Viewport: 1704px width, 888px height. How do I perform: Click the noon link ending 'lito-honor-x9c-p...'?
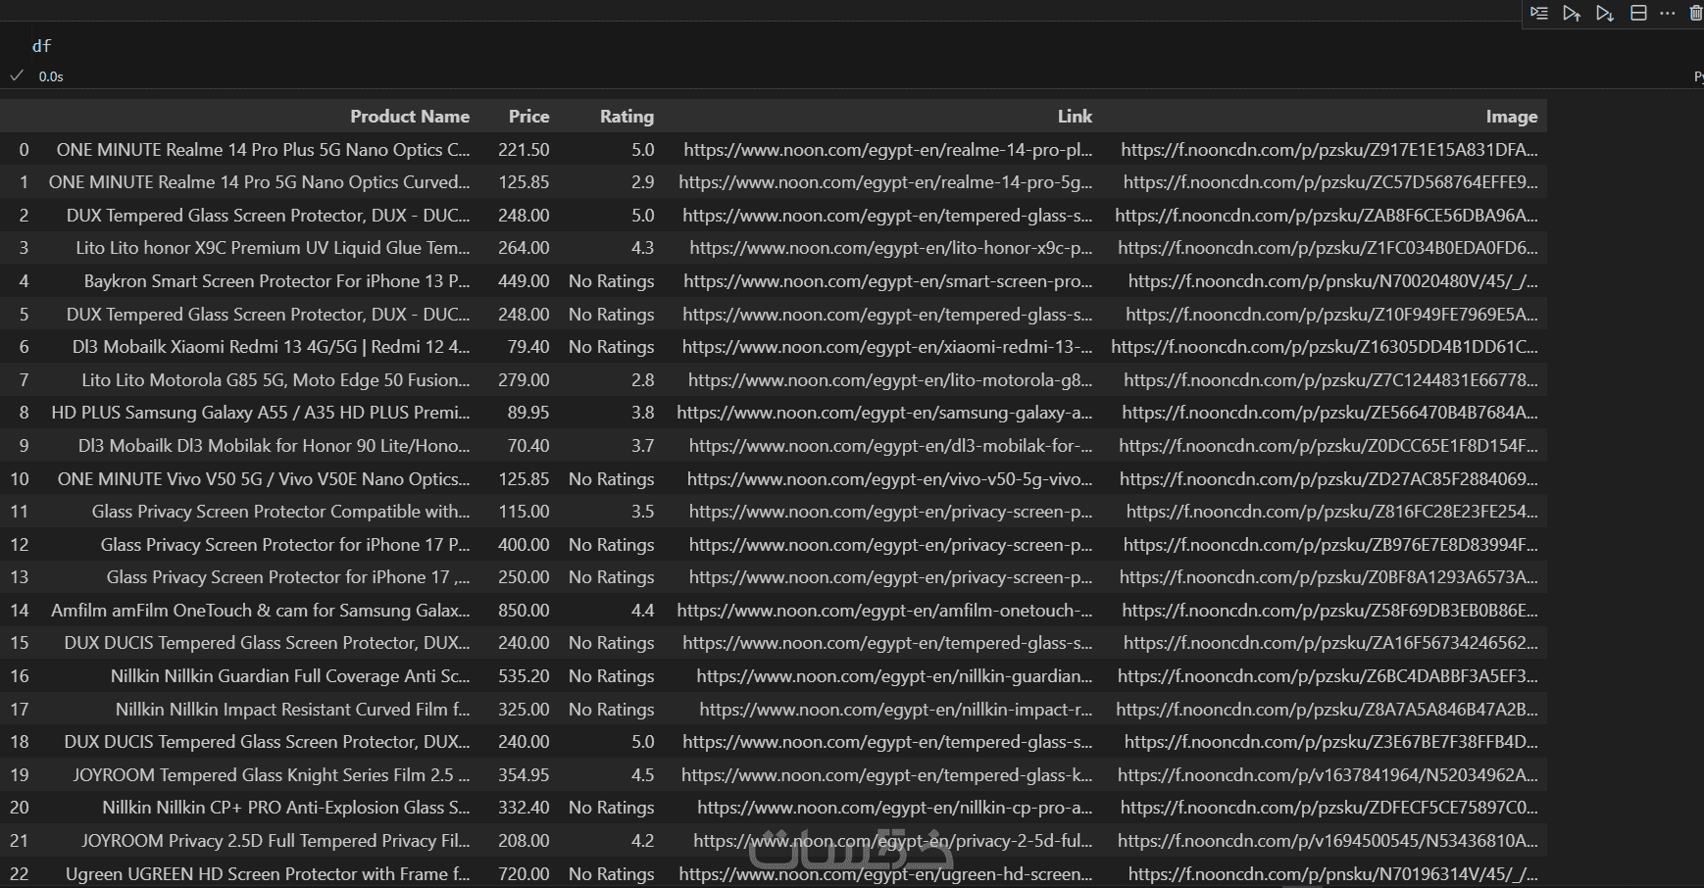pos(891,248)
